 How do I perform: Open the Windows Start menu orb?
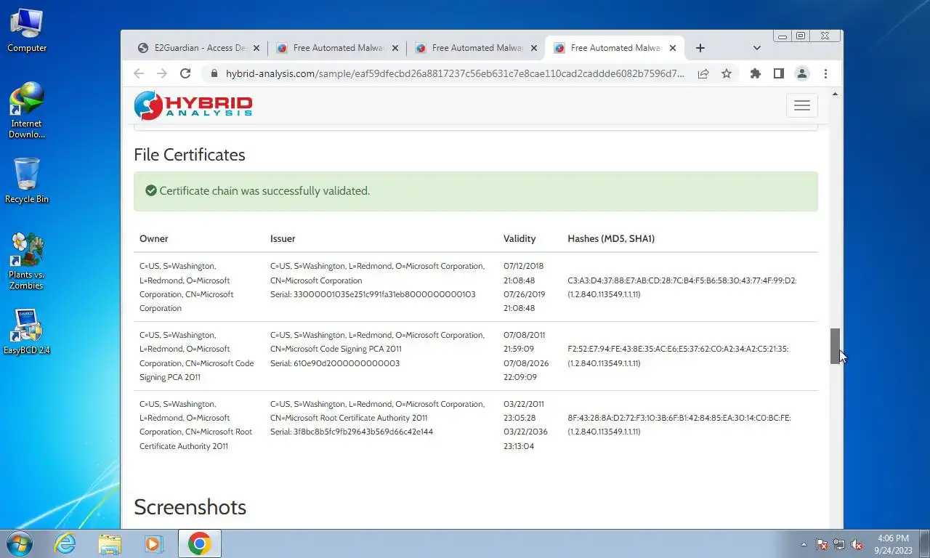click(18, 543)
